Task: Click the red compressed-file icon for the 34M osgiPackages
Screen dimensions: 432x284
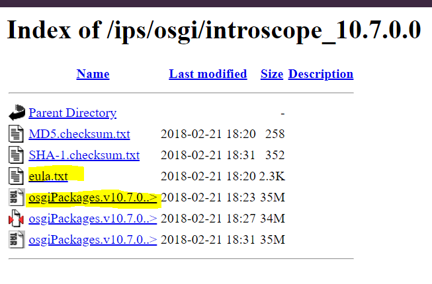Action: point(16,219)
